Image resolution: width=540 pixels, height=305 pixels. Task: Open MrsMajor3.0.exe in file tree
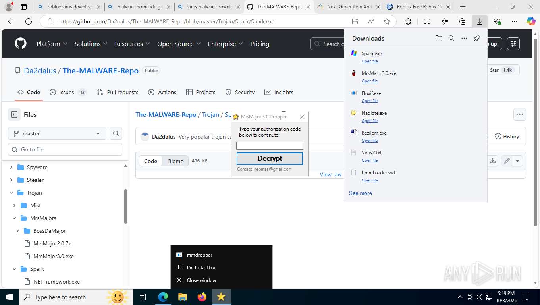click(x=54, y=256)
